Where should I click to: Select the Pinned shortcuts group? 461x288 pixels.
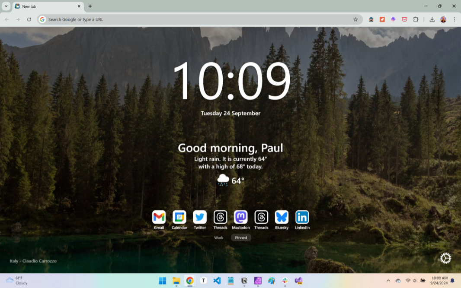coord(241,237)
